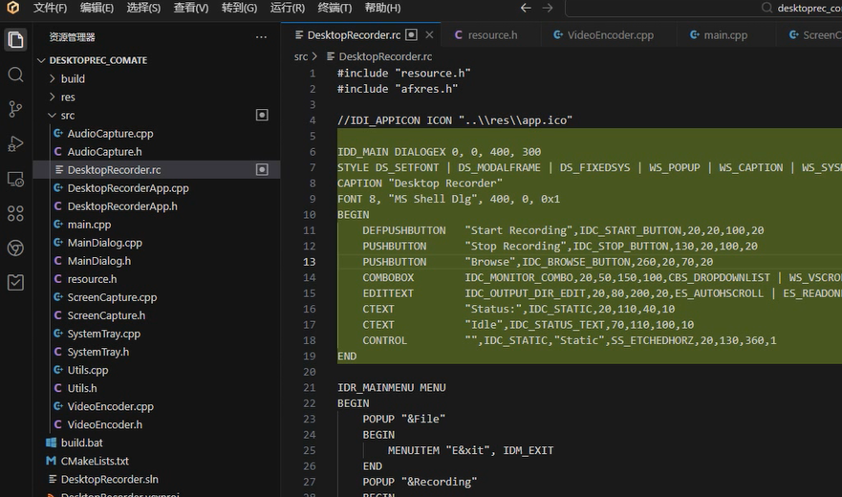The height and width of the screenshot is (497, 842).
Task: Open the checklist icon in activity bar
Action: [15, 282]
